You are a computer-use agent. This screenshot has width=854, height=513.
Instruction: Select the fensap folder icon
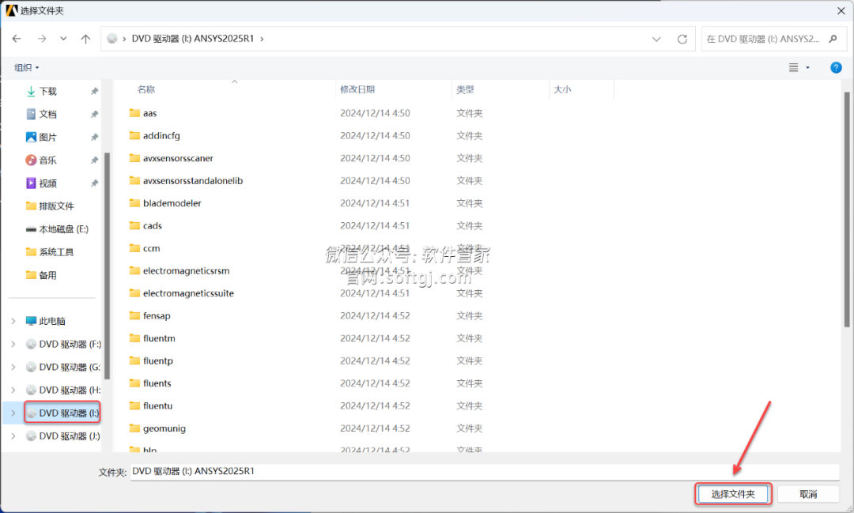pos(134,315)
